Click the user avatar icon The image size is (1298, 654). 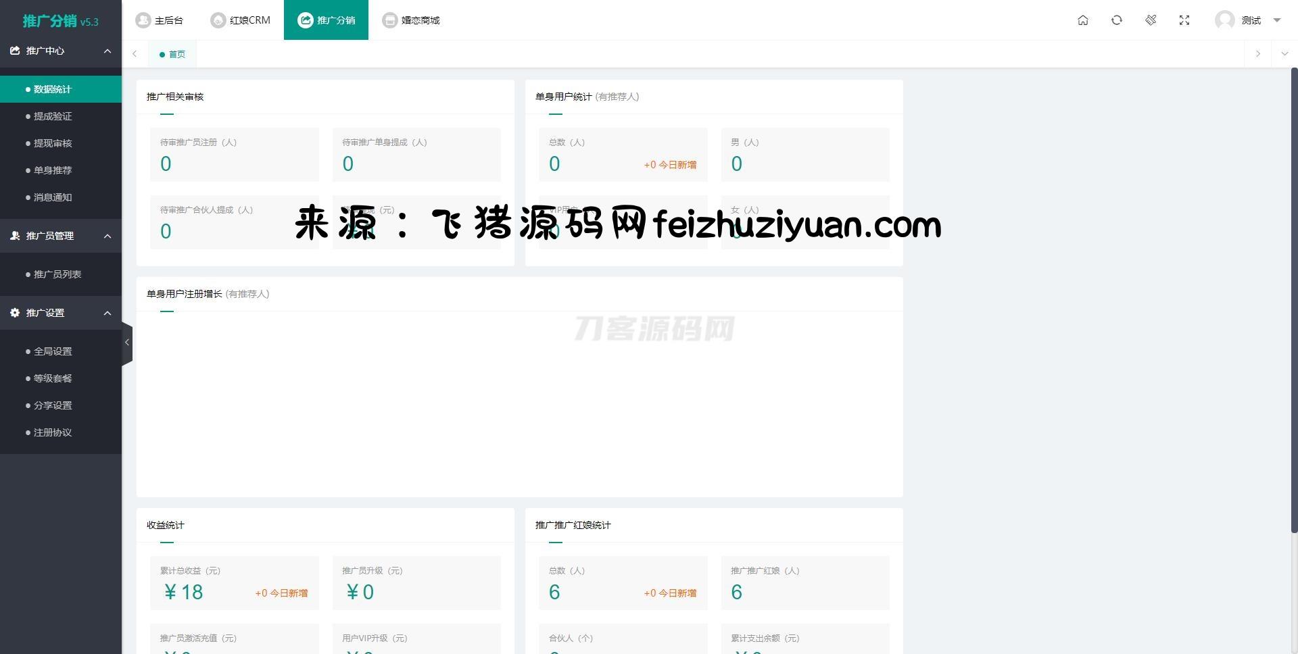(x=1224, y=20)
